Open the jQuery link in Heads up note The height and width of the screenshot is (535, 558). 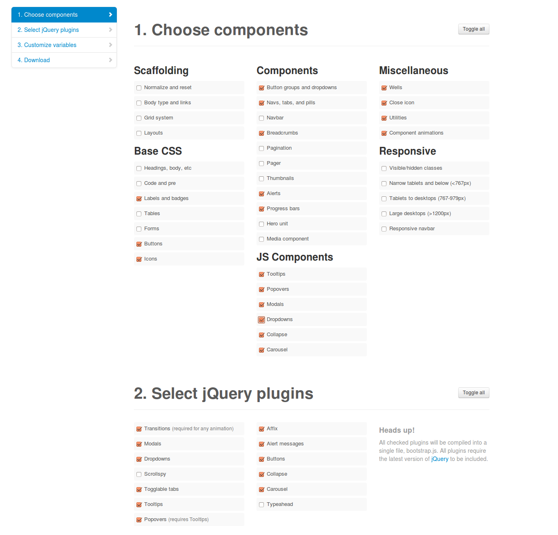tap(440, 459)
